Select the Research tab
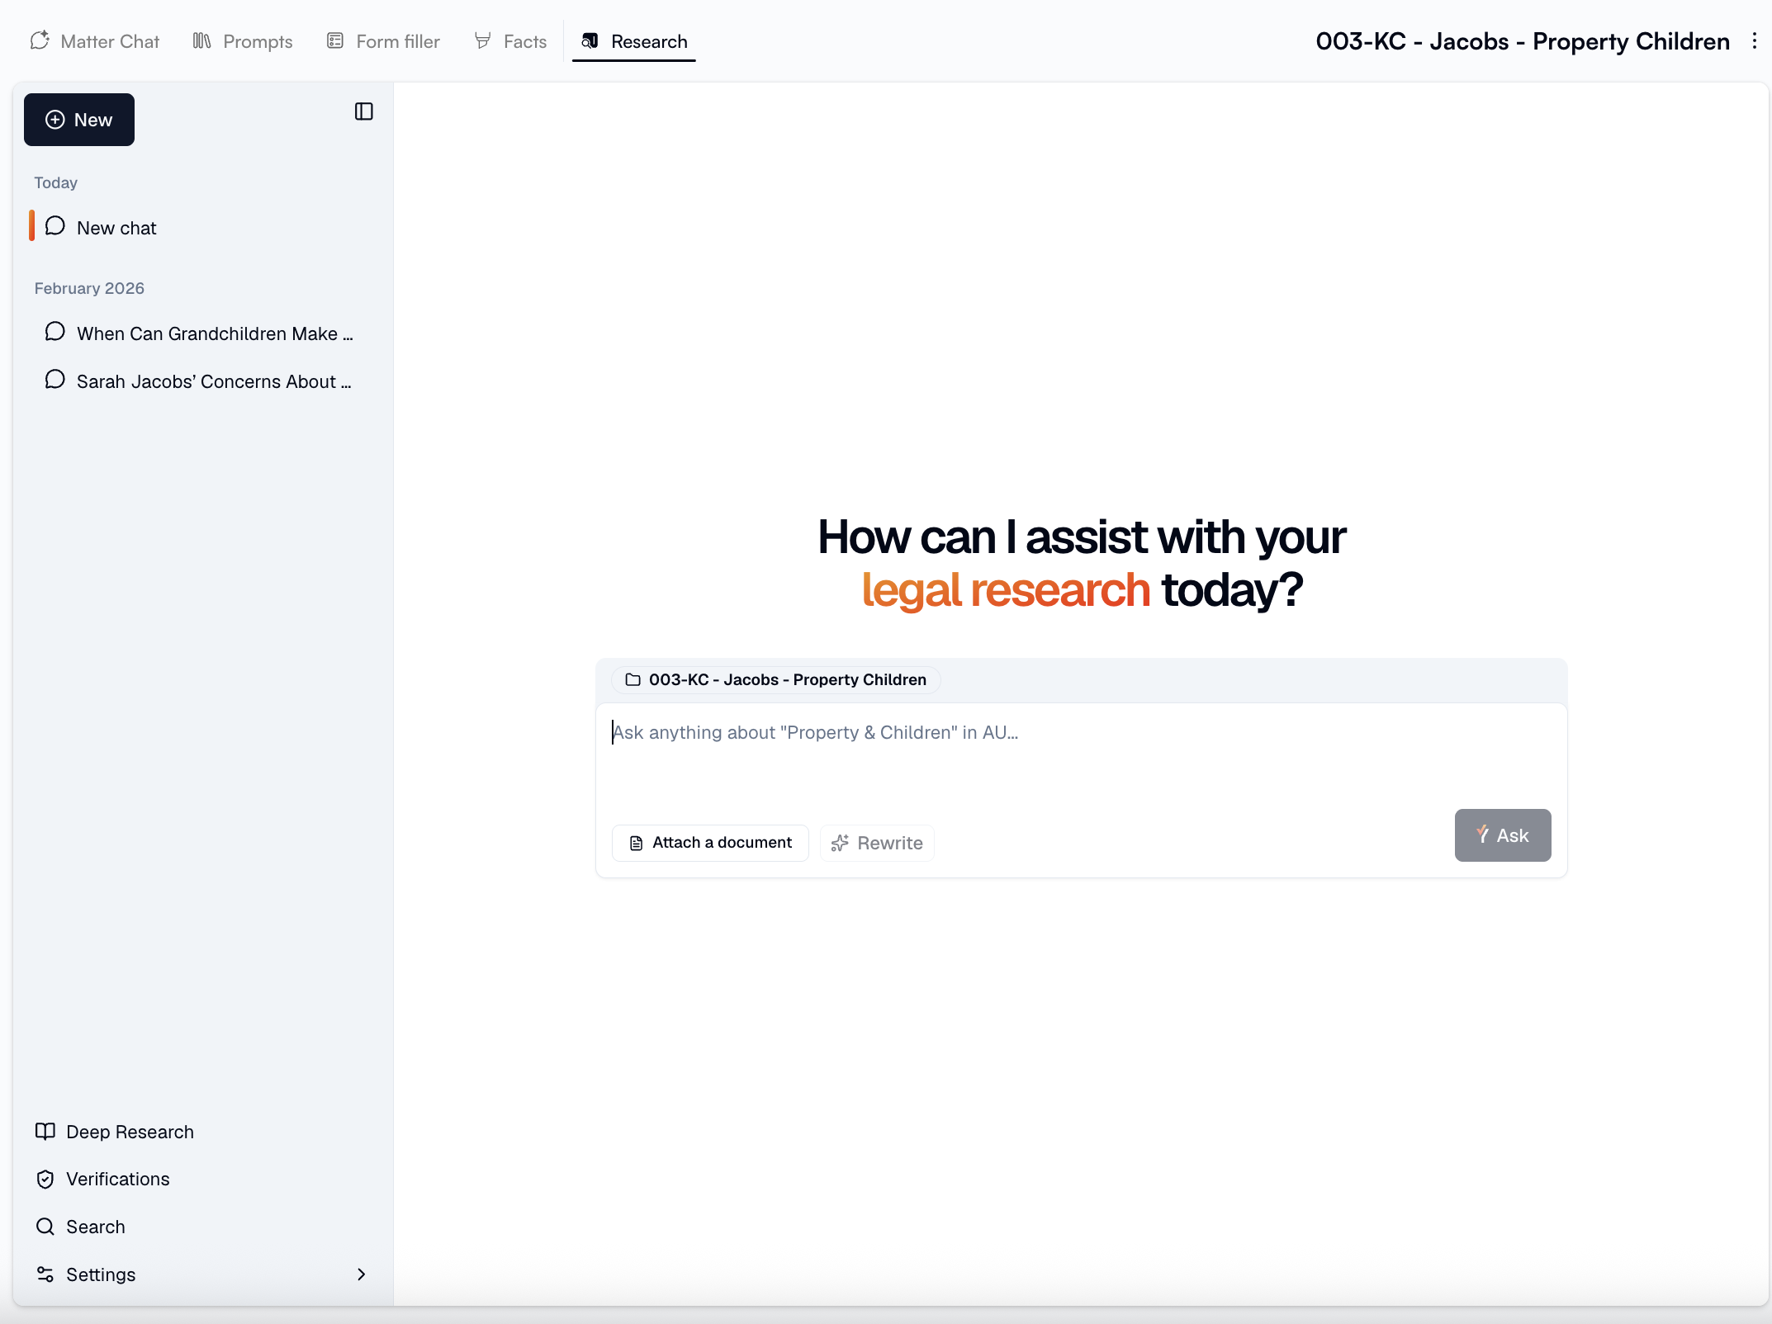Screen dimensions: 1772x1324 click(634, 41)
